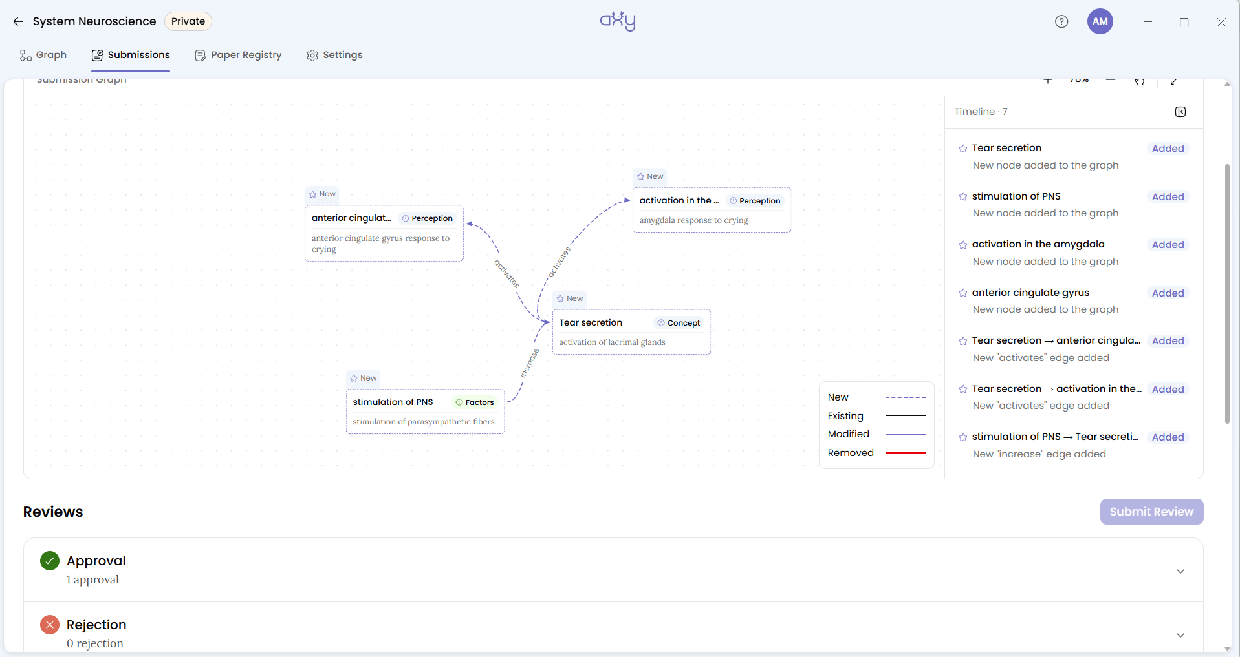Click the page vertical scrollbar

(1227, 294)
